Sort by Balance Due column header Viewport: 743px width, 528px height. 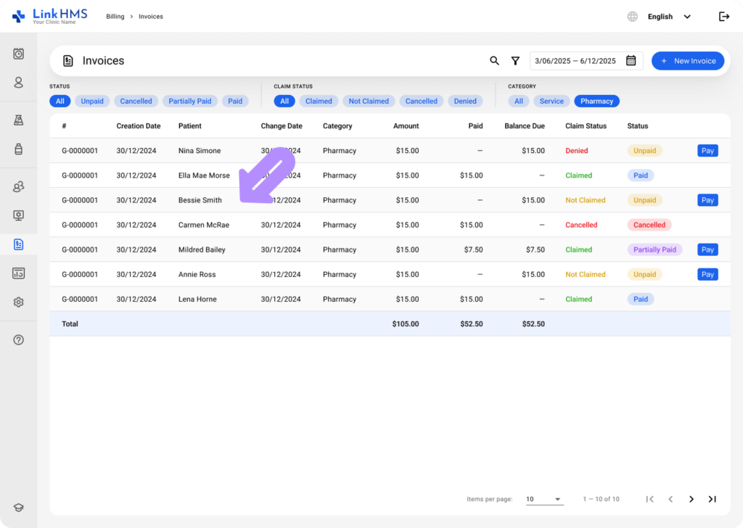(x=525, y=126)
